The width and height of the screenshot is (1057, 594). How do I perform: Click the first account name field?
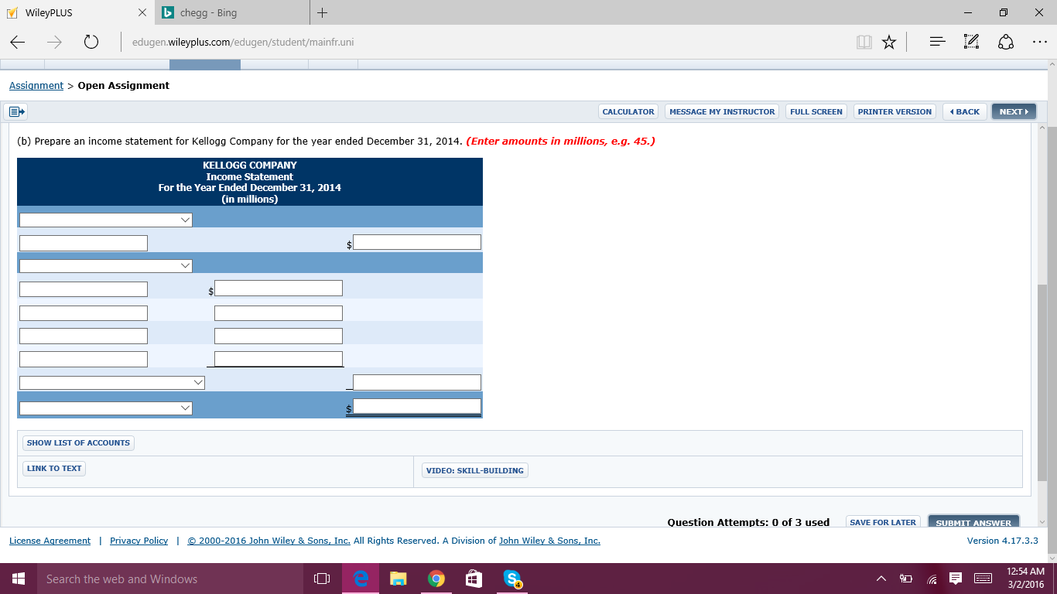click(x=84, y=244)
